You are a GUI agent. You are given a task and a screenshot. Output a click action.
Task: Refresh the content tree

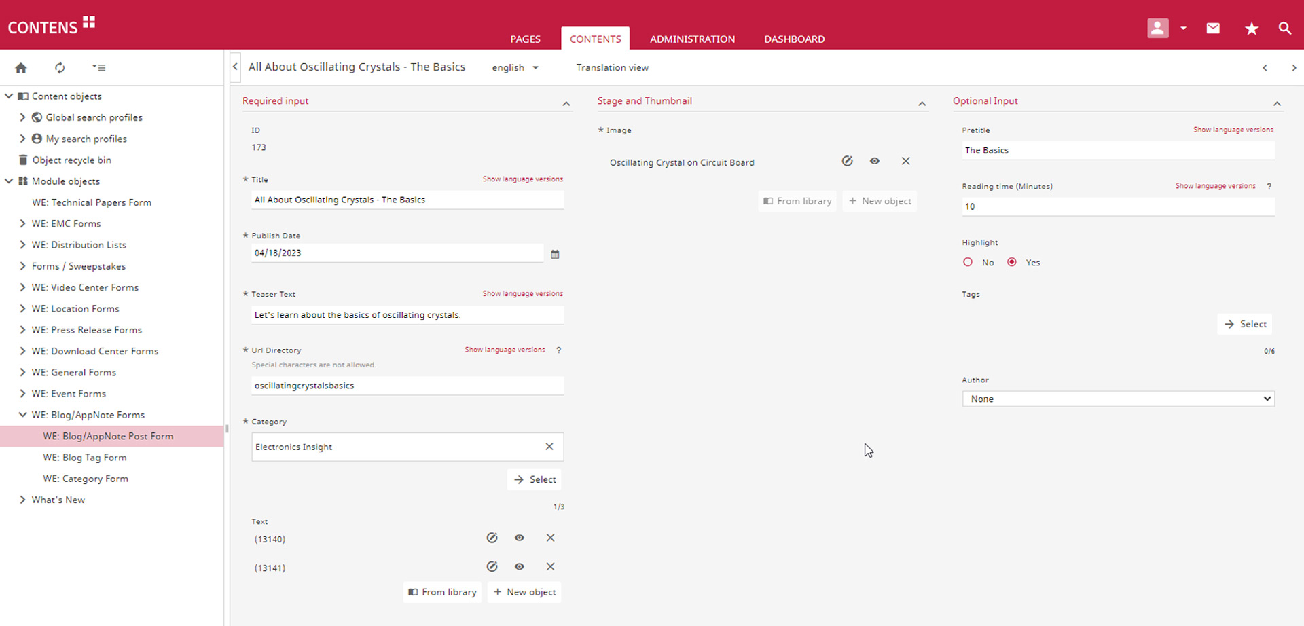[60, 68]
